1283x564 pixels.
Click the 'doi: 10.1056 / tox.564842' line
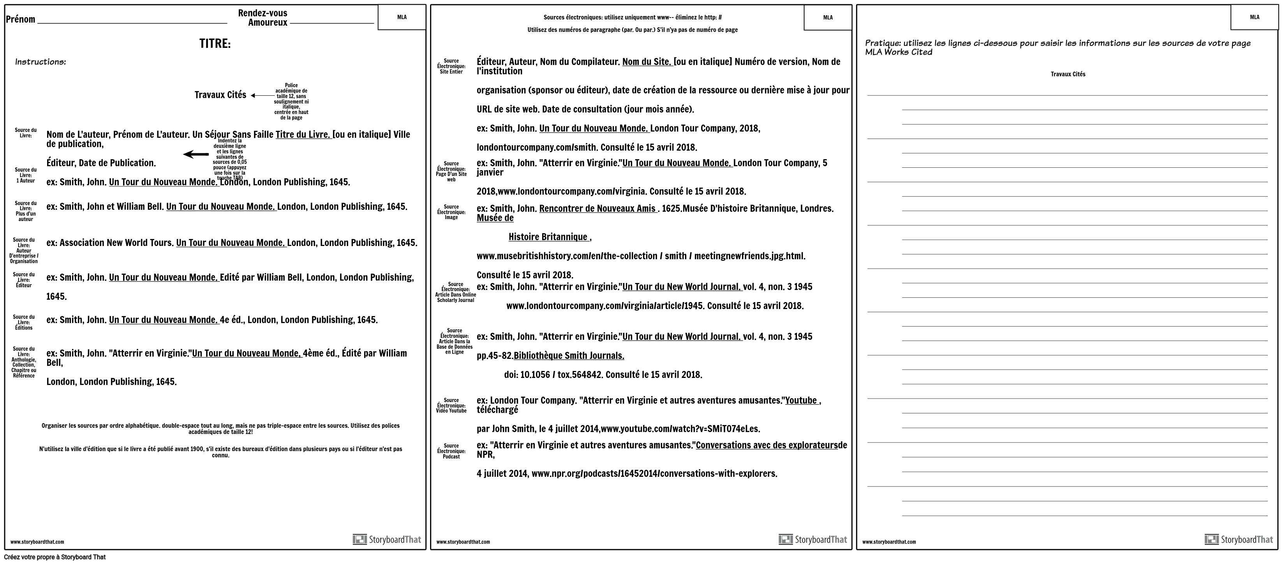pos(603,375)
